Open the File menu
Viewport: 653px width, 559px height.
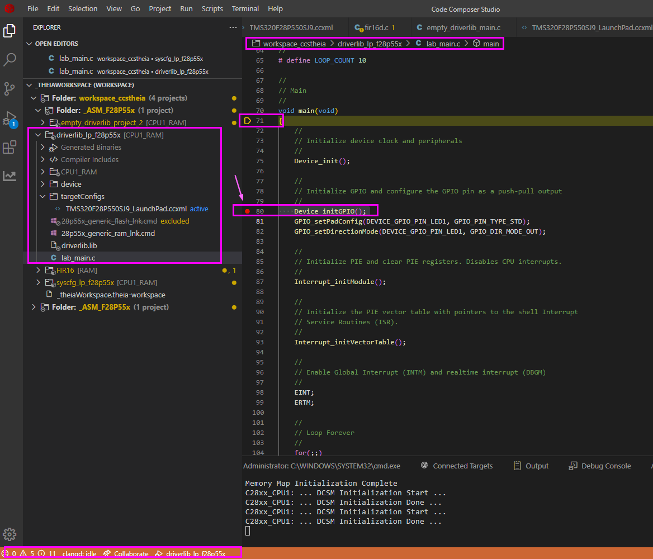[32, 9]
